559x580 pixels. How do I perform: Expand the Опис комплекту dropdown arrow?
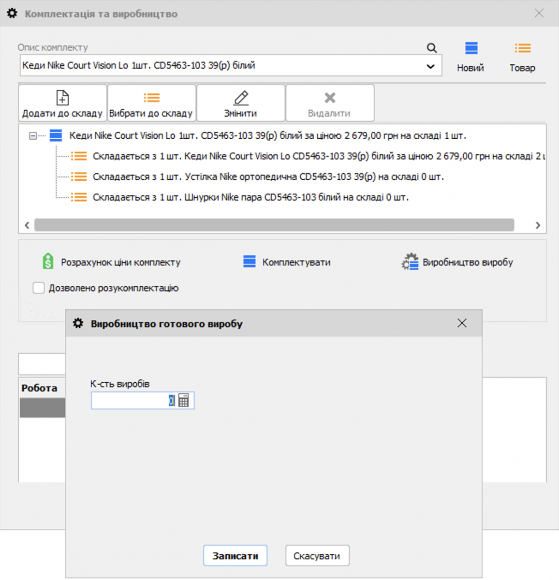430,66
